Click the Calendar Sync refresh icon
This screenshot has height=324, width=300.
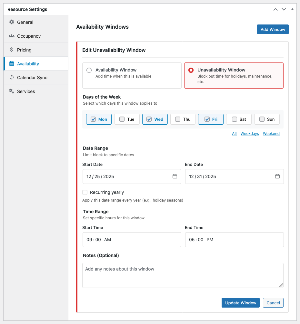(12, 78)
